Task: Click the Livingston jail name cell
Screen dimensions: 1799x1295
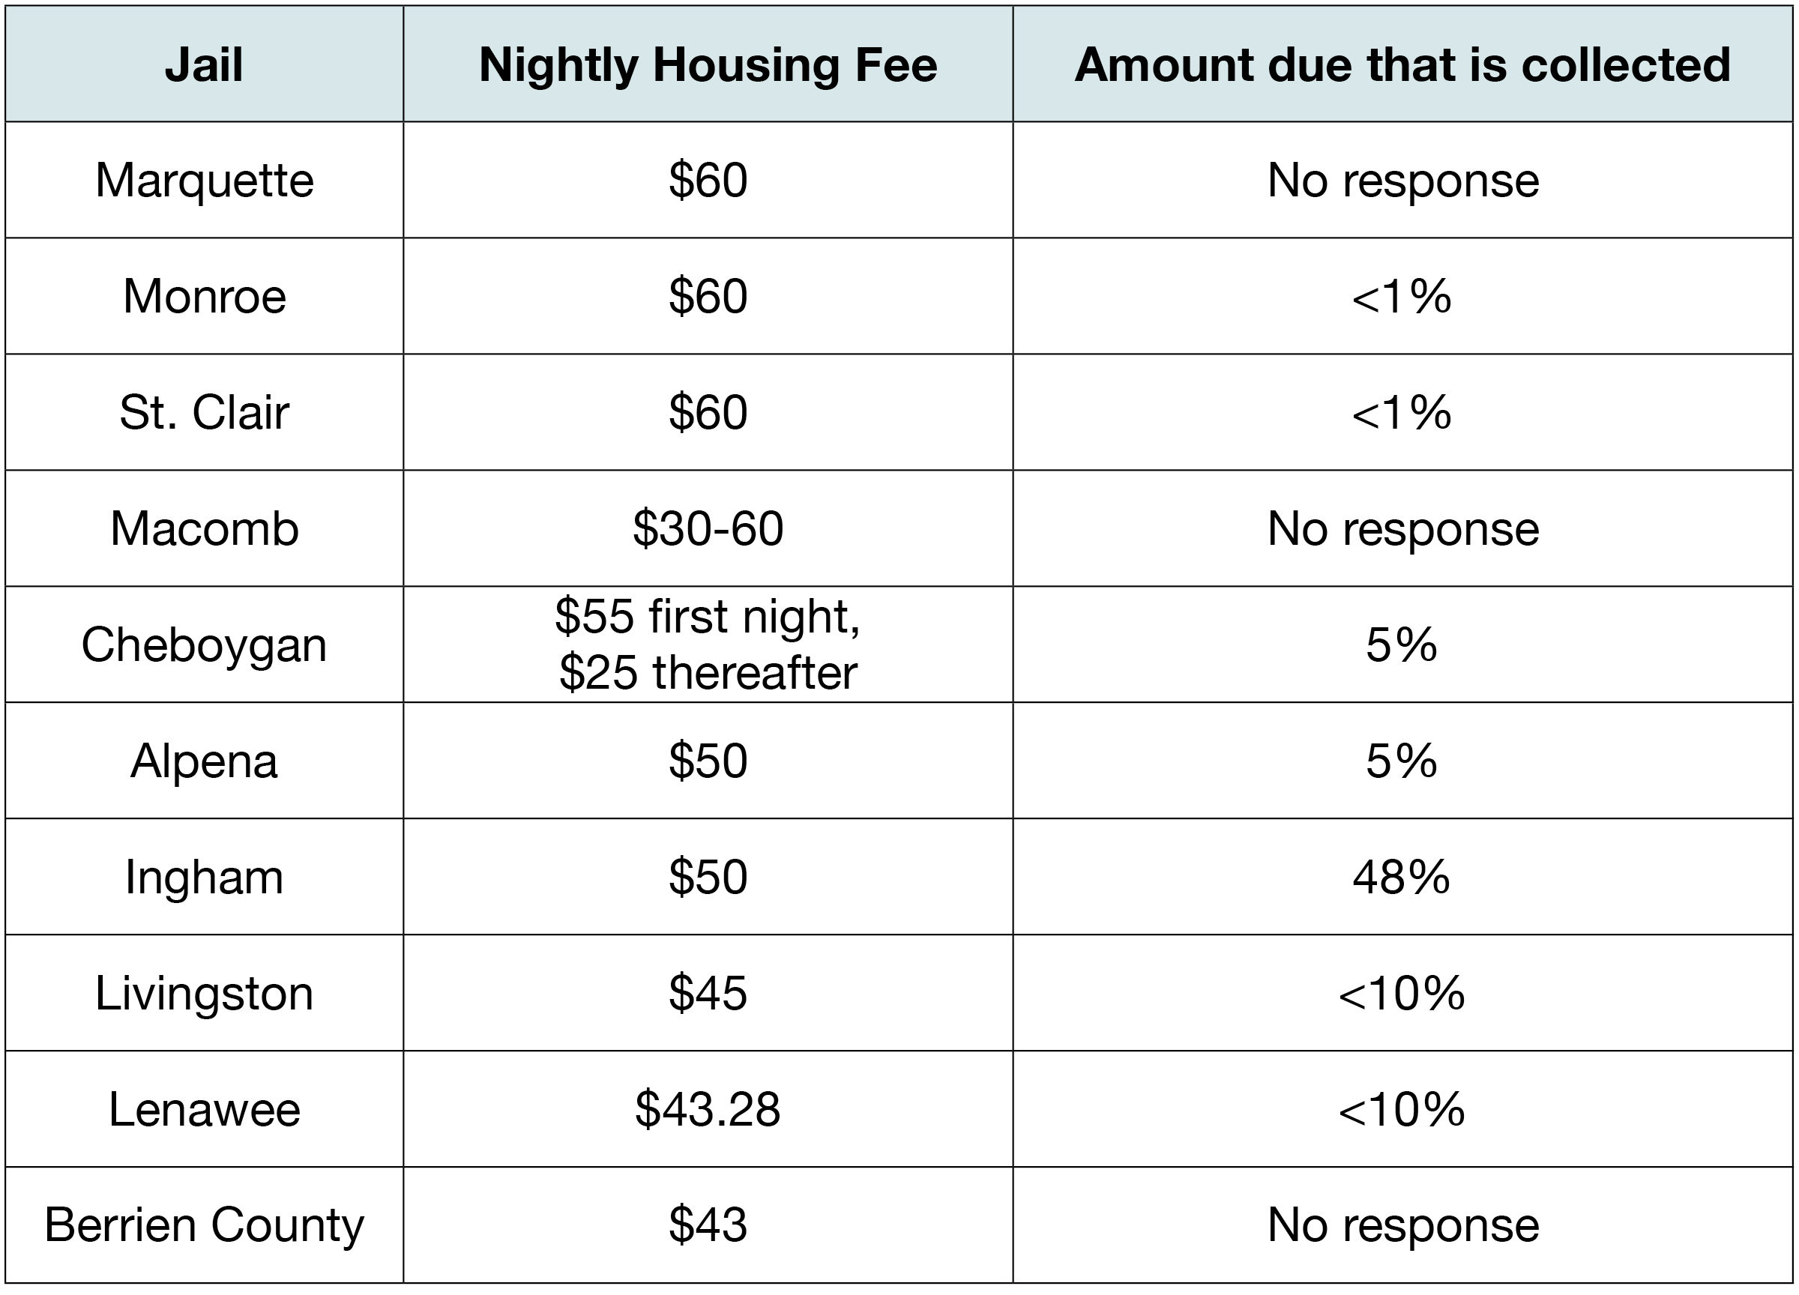Action: pos(204,993)
